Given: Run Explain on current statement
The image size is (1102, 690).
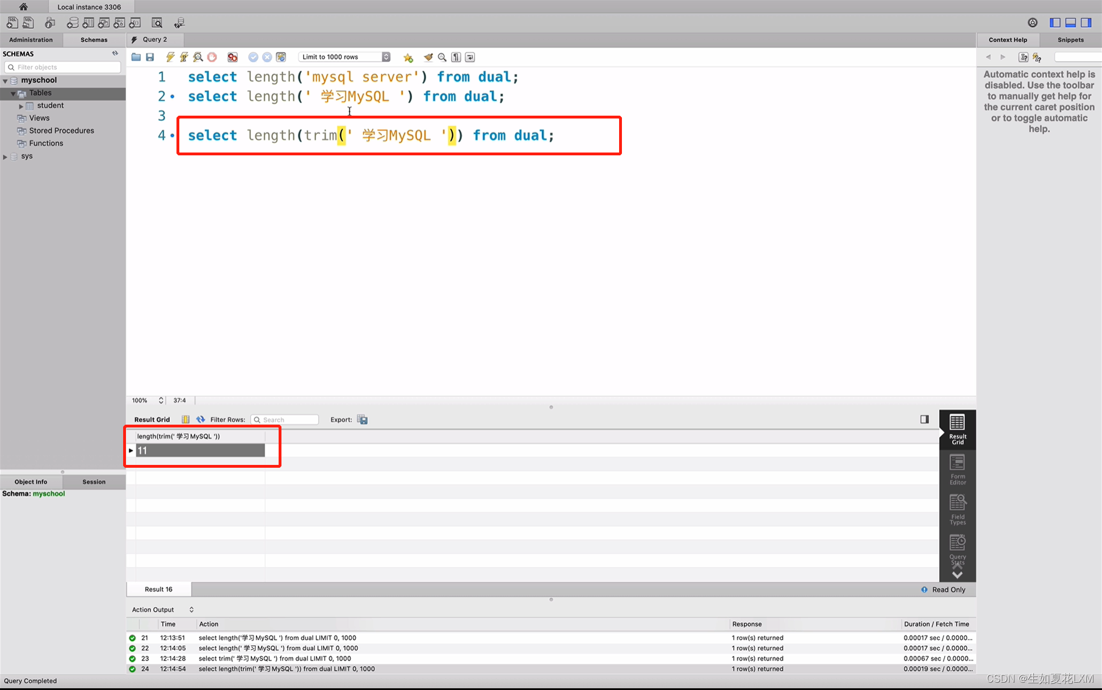Looking at the screenshot, I should (198, 57).
